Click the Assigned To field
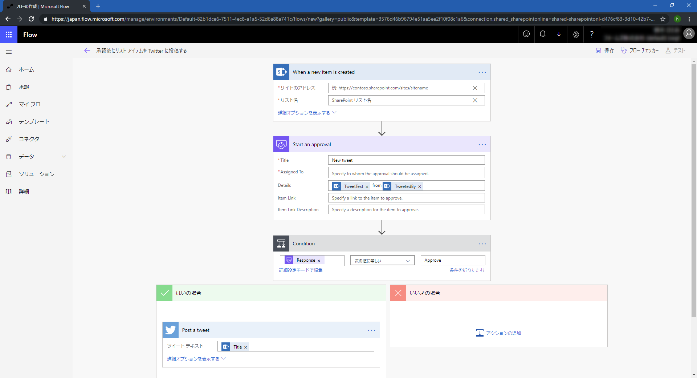The width and height of the screenshot is (697, 378). [x=406, y=173]
